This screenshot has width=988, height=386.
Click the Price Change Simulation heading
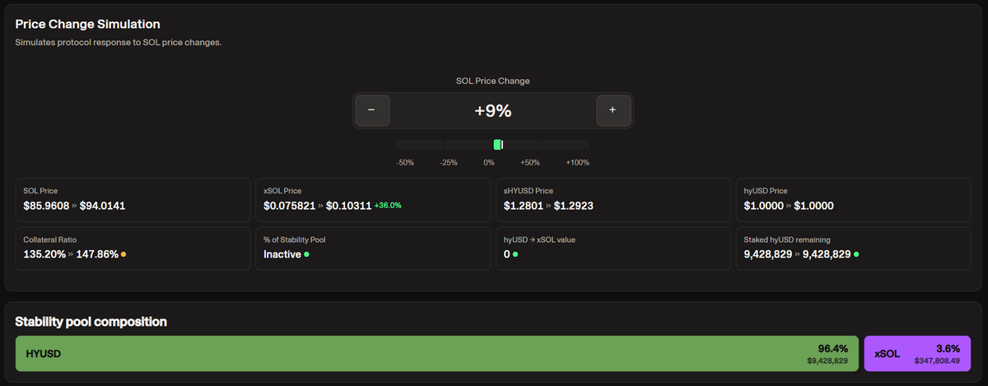(88, 25)
